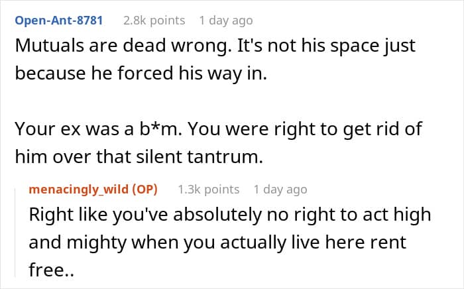Image resolution: width=464 pixels, height=289 pixels.
Task: Open the reply's 1 day ago timestamp
Action: pyautogui.click(x=280, y=190)
